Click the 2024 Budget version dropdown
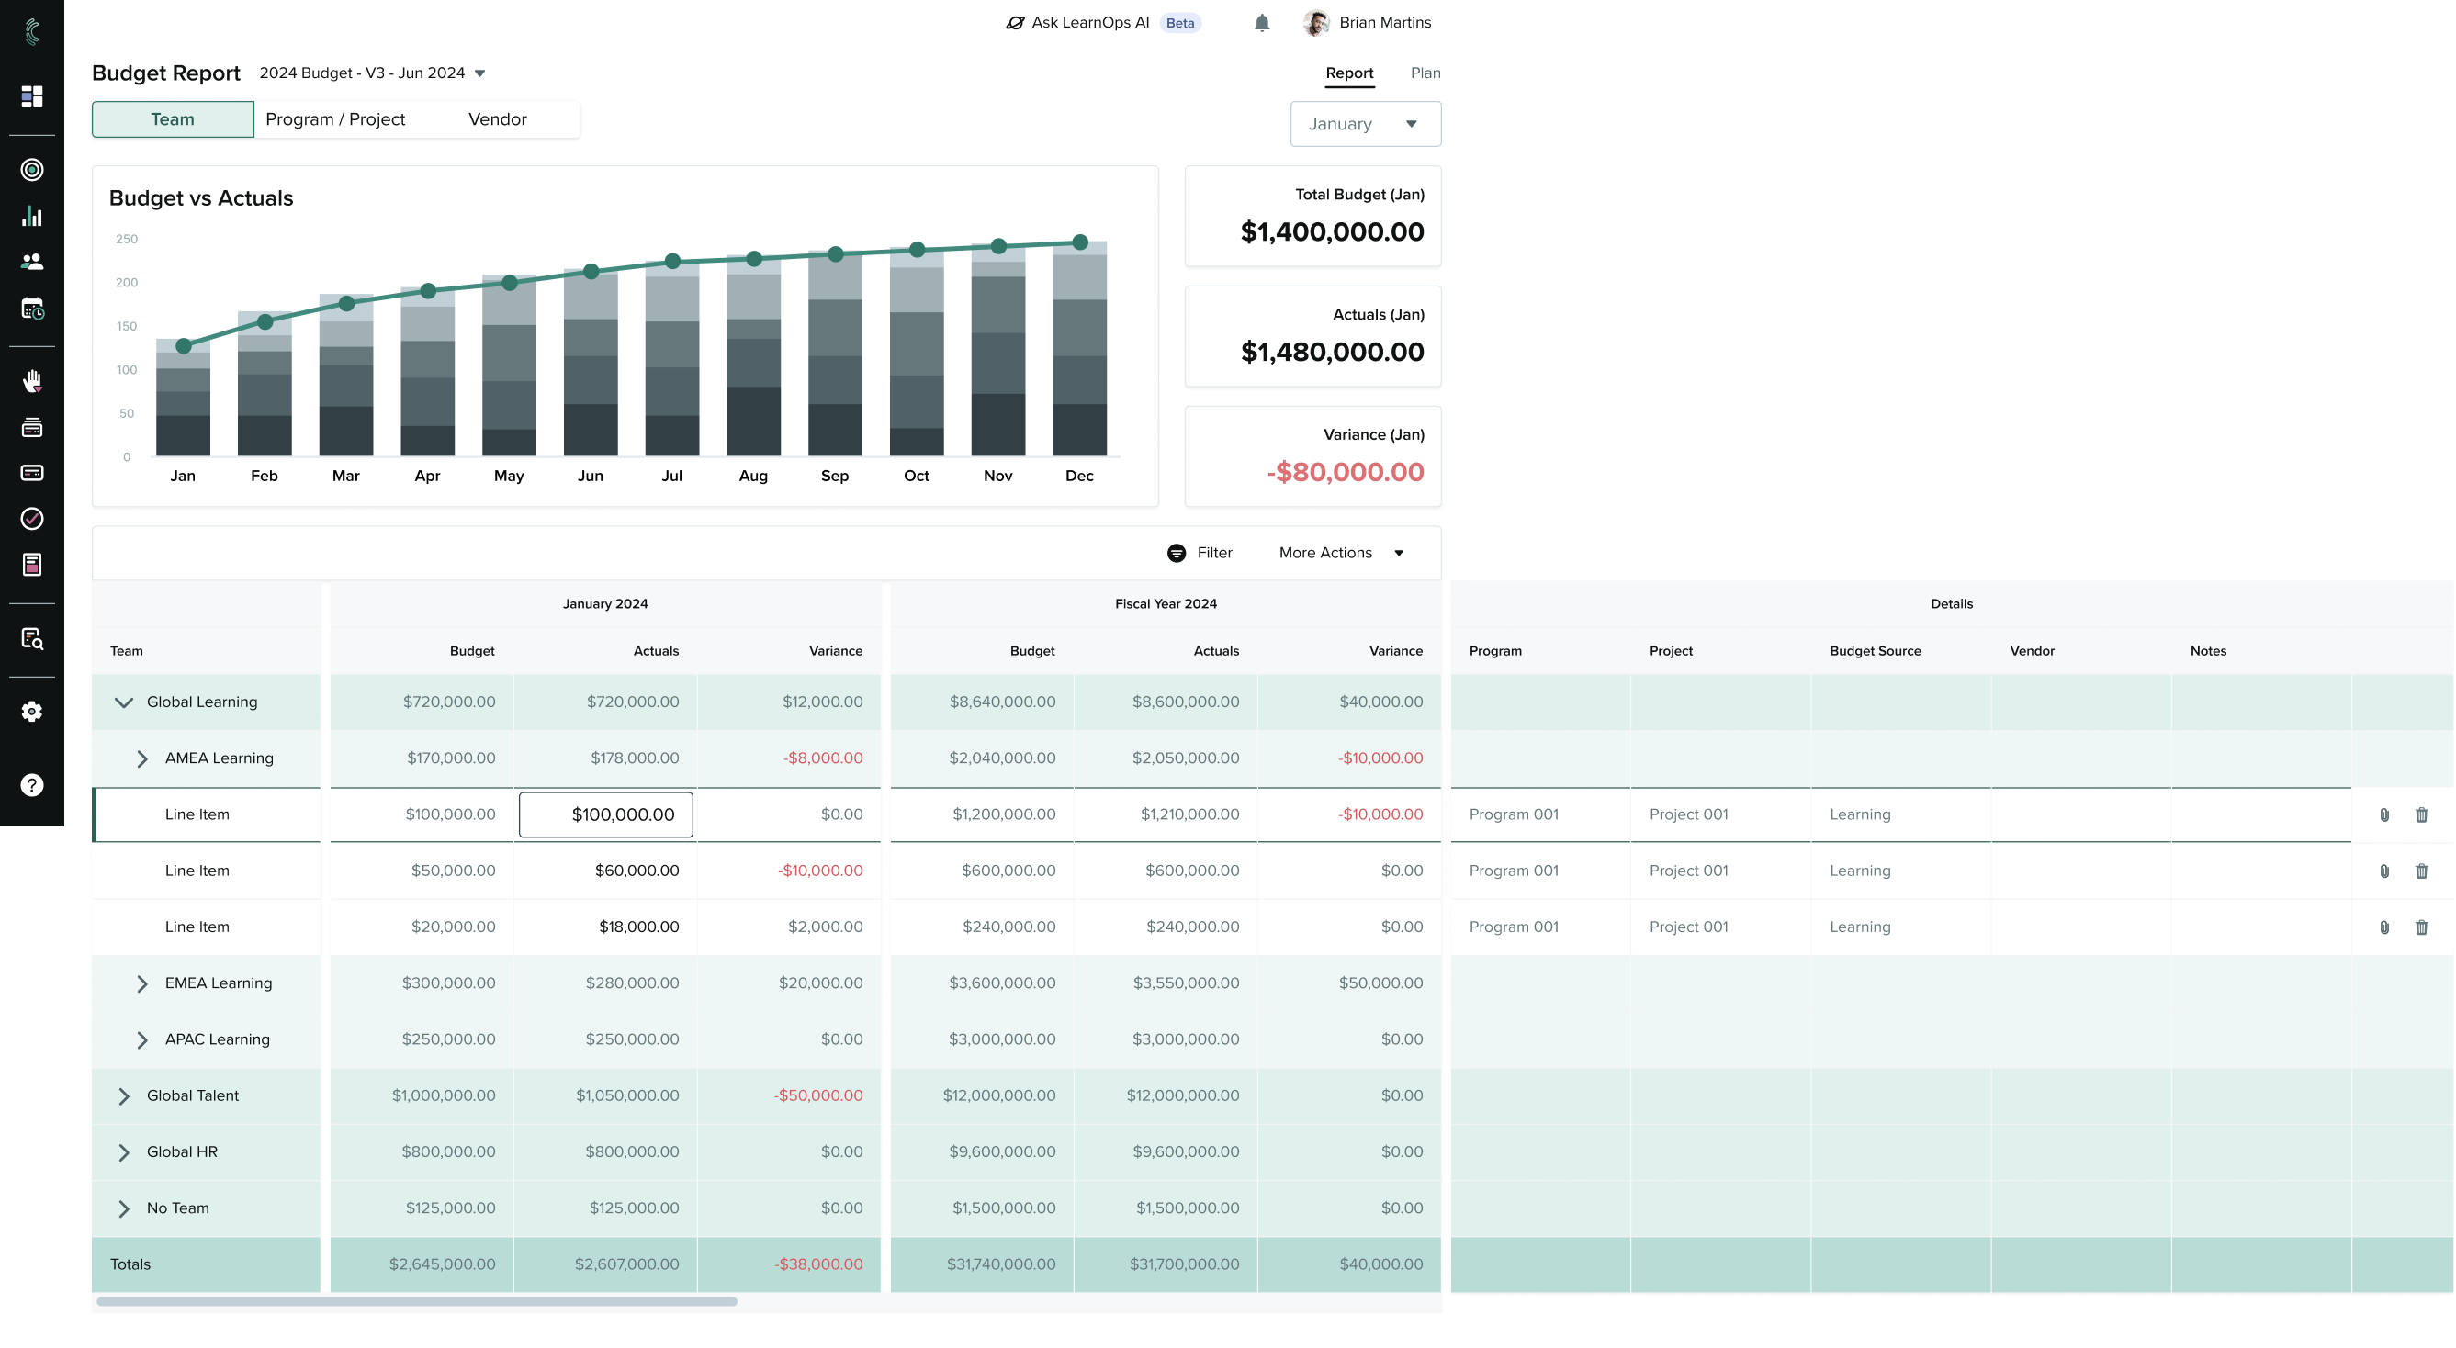2456x1348 pixels. point(374,72)
